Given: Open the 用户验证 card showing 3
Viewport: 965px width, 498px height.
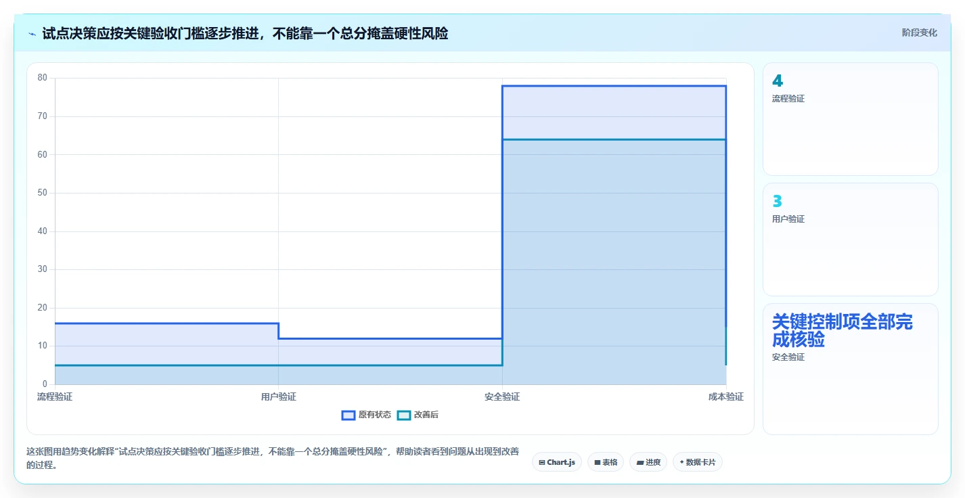Looking at the screenshot, I should click(851, 240).
